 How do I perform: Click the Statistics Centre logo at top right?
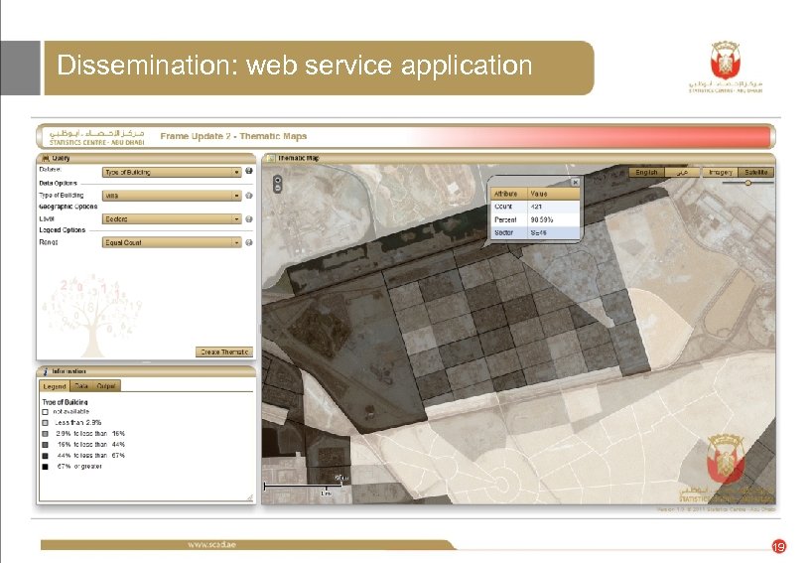(726, 68)
